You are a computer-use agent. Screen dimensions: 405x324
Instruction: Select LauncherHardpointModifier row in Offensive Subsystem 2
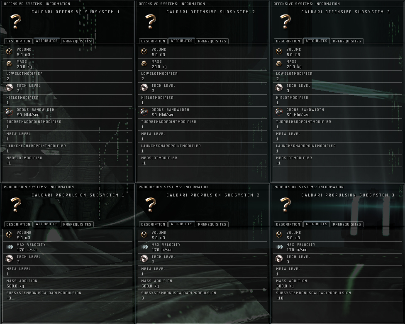(x=203, y=148)
